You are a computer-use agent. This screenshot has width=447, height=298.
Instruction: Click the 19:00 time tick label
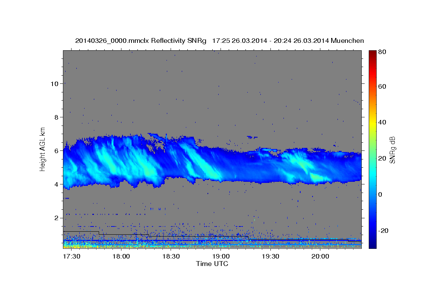[x=221, y=256]
